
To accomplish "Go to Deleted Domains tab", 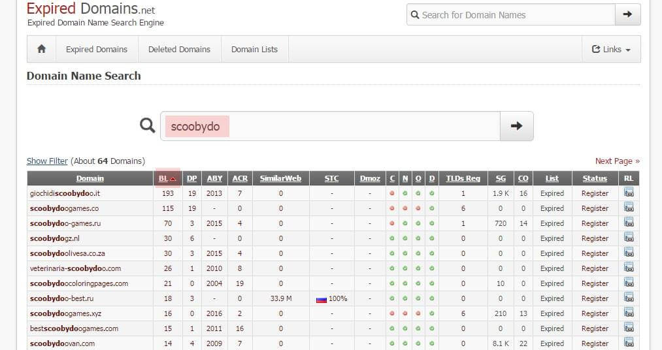I will pos(179,49).
